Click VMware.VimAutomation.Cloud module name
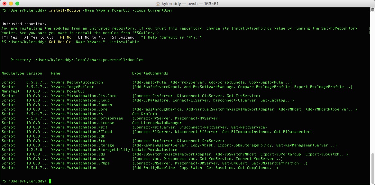 pos(80,100)
